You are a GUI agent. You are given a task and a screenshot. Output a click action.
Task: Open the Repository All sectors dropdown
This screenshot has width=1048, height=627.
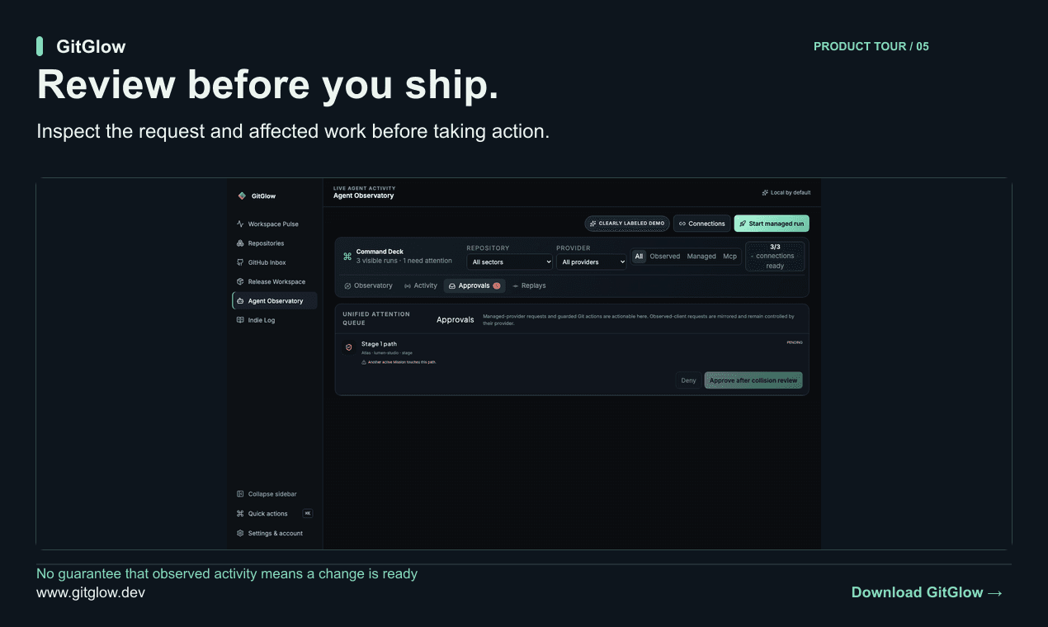point(509,262)
